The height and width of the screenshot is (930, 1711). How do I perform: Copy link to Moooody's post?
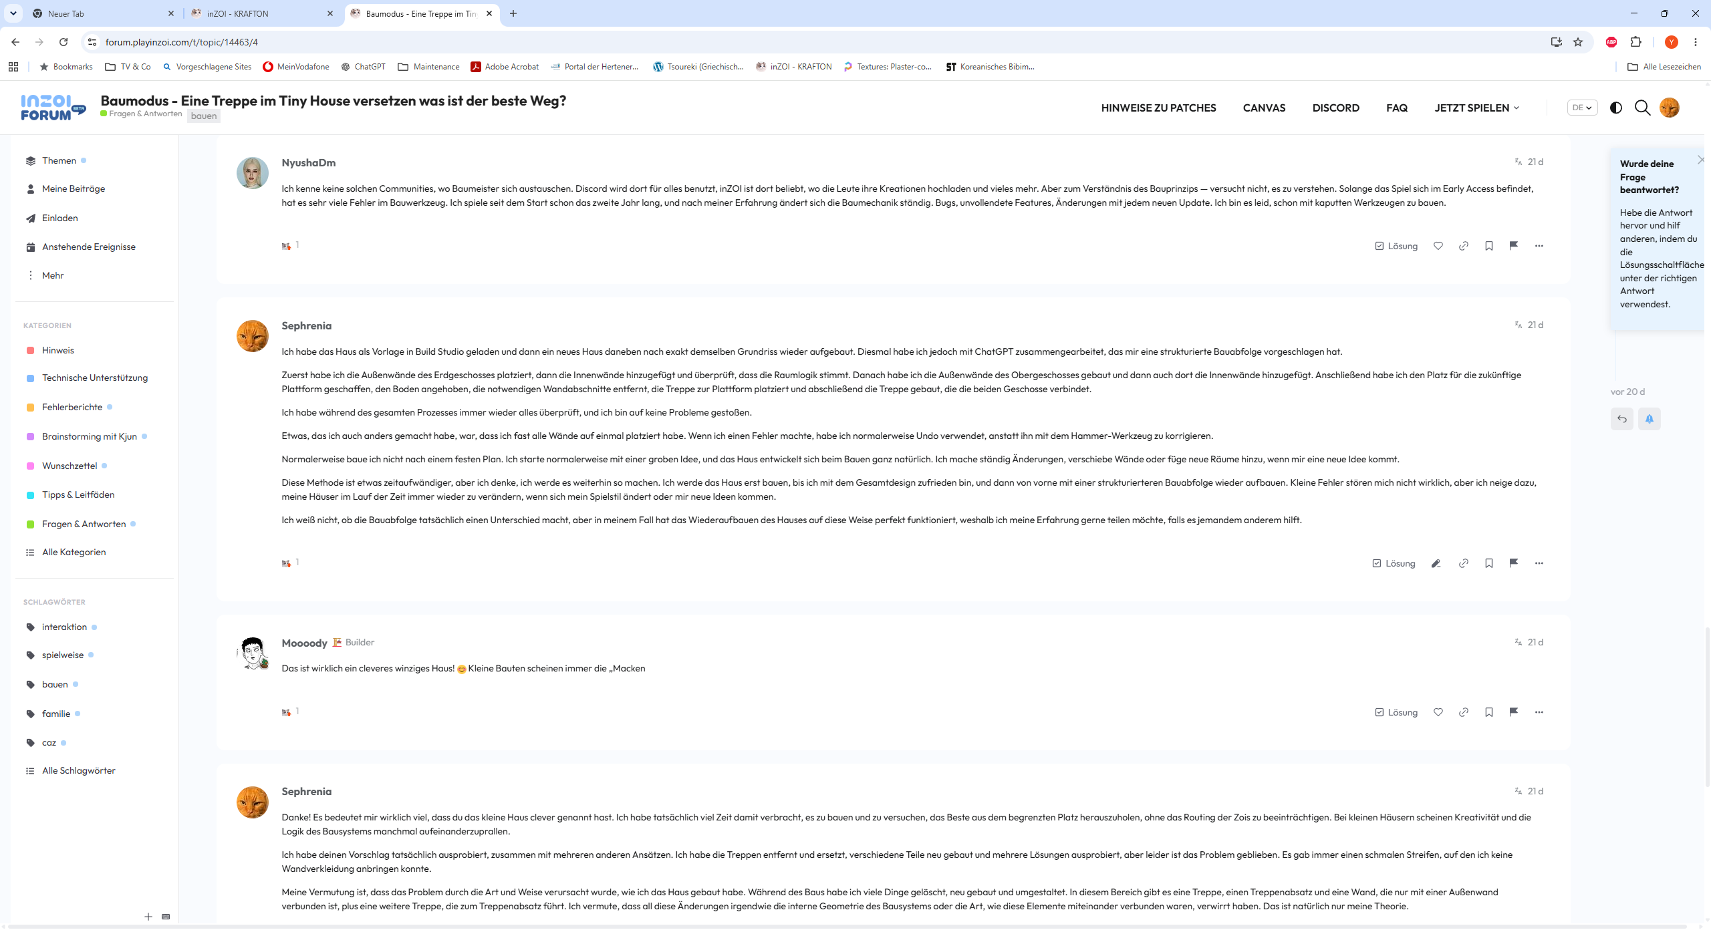point(1464,712)
